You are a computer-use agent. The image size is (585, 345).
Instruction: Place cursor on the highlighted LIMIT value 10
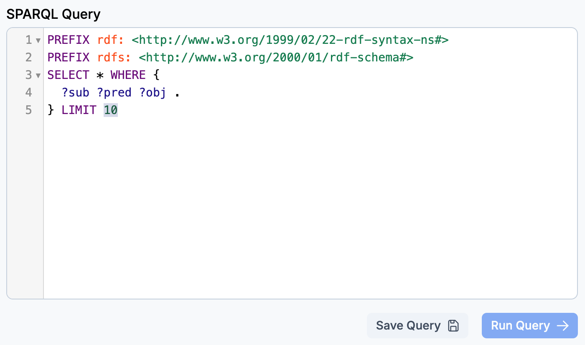[111, 110]
